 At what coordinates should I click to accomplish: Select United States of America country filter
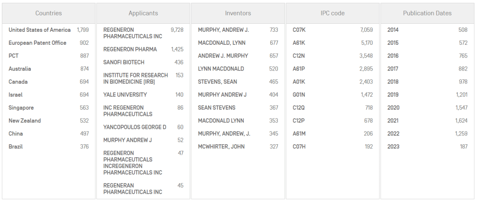[x=40, y=30]
